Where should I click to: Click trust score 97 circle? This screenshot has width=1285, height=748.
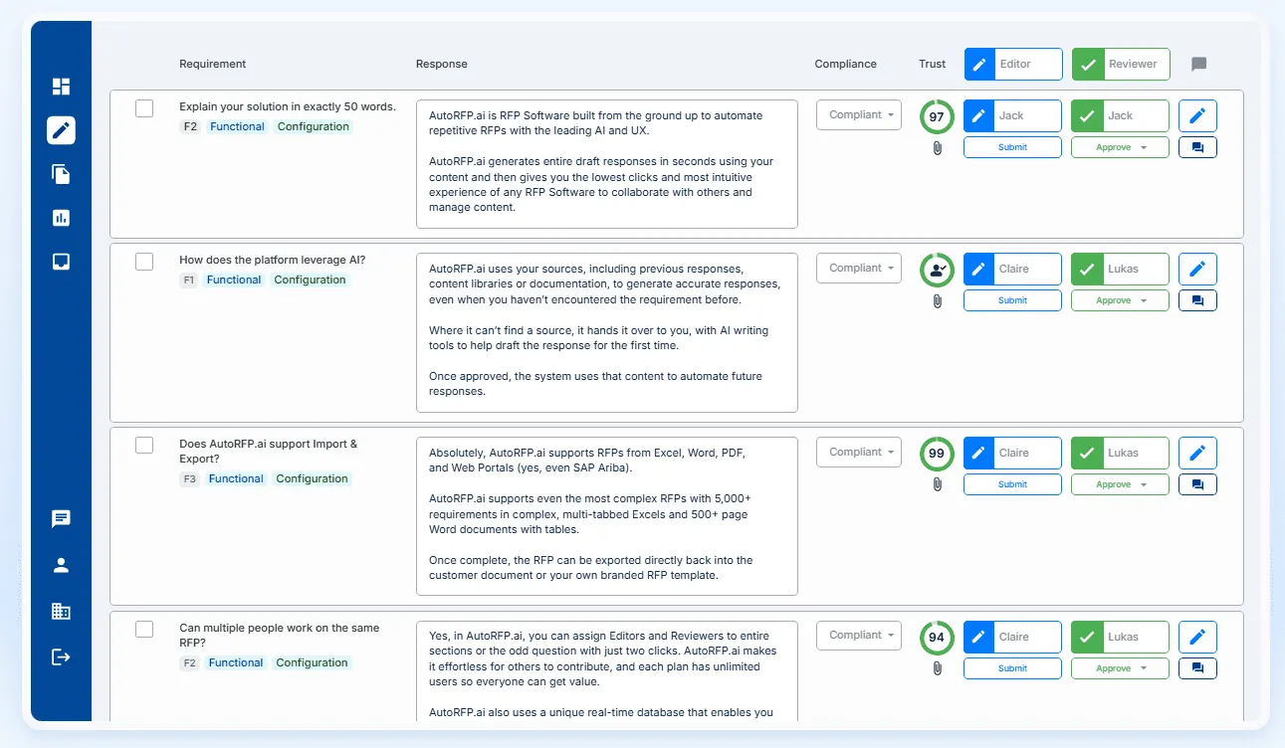point(937,116)
